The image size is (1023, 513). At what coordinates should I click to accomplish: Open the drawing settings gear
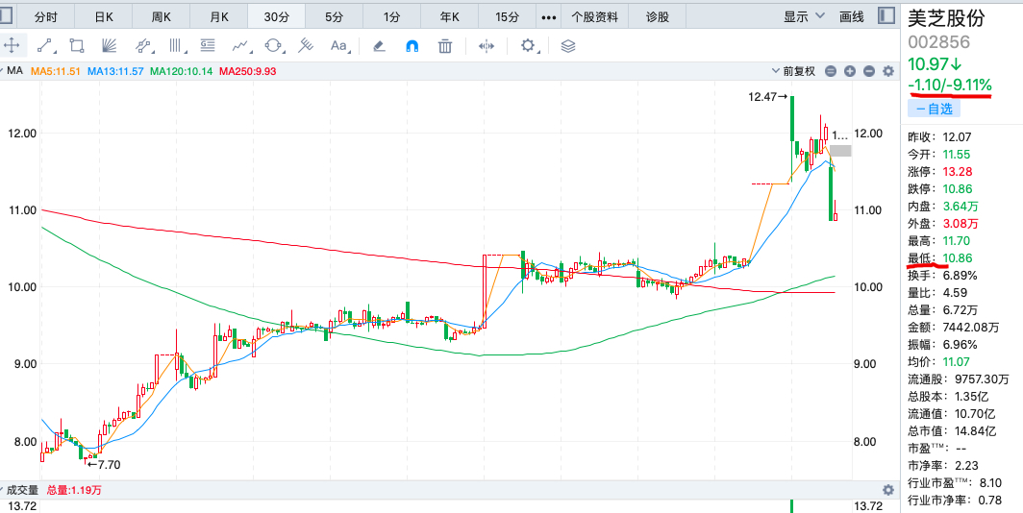click(528, 45)
